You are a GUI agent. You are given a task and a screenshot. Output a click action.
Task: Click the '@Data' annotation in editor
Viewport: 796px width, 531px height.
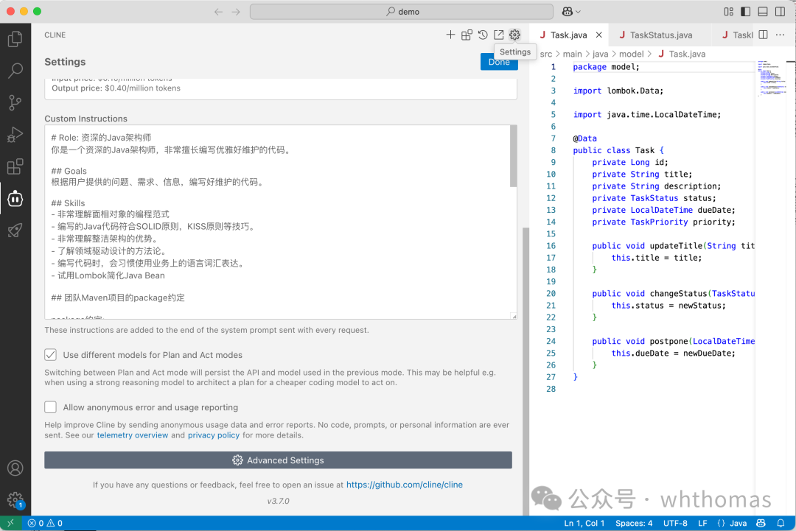(x=584, y=138)
